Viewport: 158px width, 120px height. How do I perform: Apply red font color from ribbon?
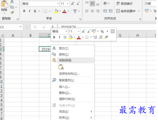coord(64,11)
